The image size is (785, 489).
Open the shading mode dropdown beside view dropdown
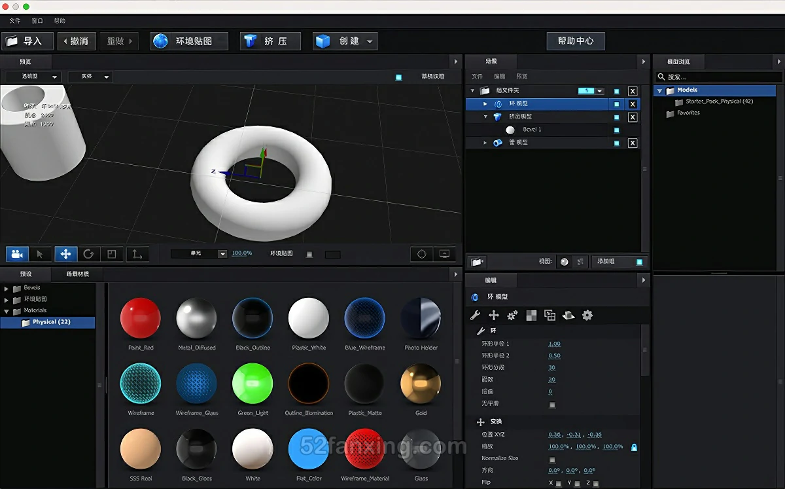click(90, 77)
